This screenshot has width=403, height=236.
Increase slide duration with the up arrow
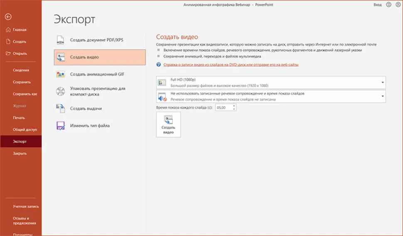pyautogui.click(x=234, y=106)
